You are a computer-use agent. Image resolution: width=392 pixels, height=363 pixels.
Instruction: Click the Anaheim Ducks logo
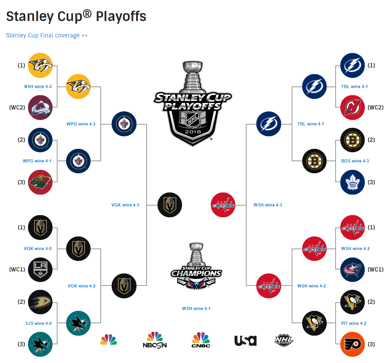40,302
